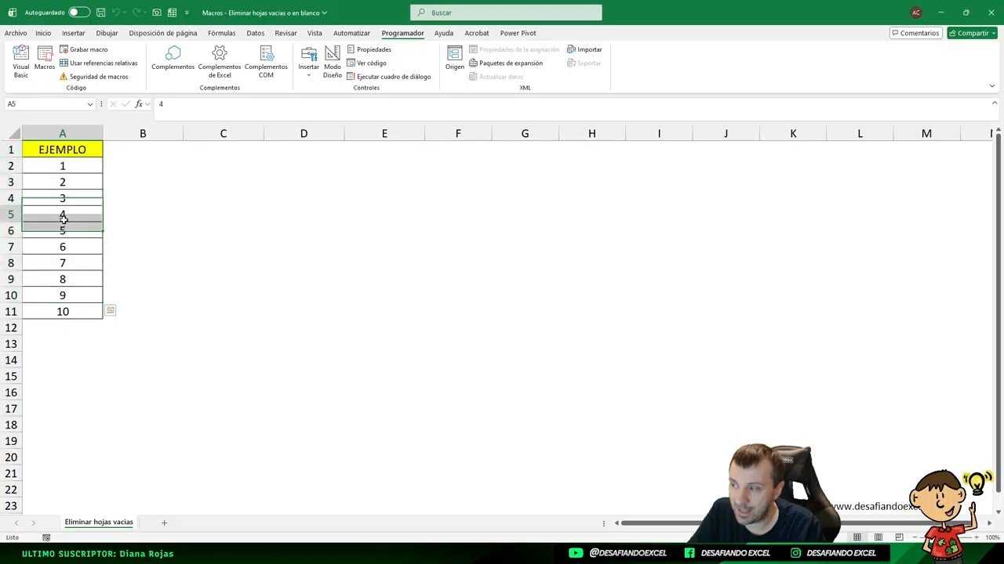Switch to the Power Pivot tab

pyautogui.click(x=518, y=33)
